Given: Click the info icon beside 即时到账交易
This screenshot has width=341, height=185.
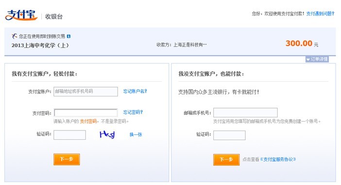Looking at the screenshot, I should (68, 36).
